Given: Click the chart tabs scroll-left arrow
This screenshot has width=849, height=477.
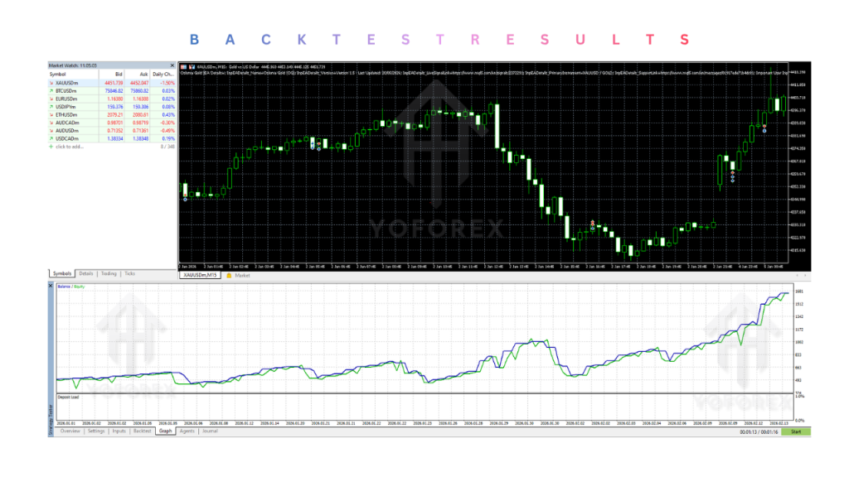Looking at the screenshot, I should pos(797,275).
